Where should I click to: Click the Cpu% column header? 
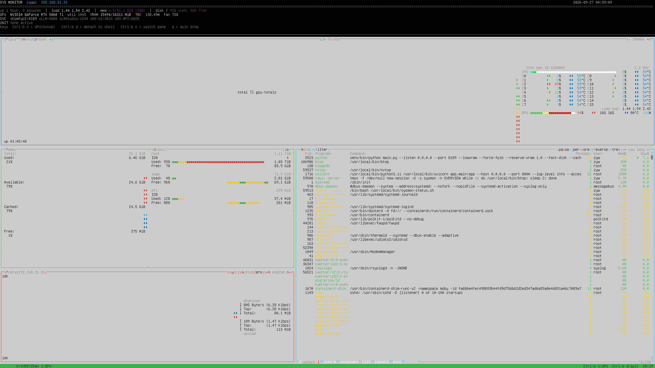click(x=645, y=154)
